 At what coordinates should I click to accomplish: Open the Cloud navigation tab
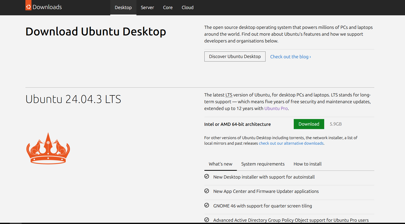click(x=188, y=8)
